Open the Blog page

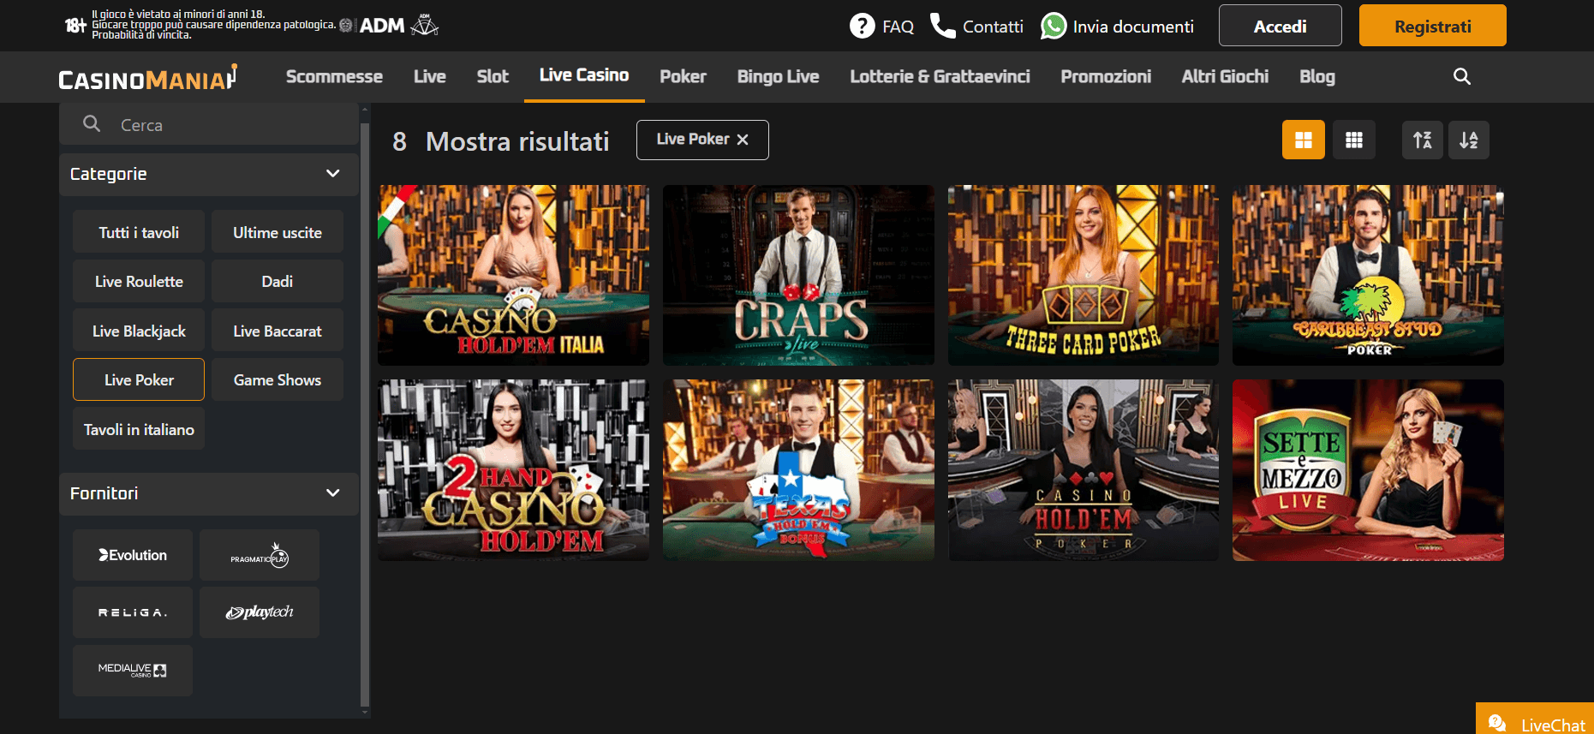tap(1317, 76)
